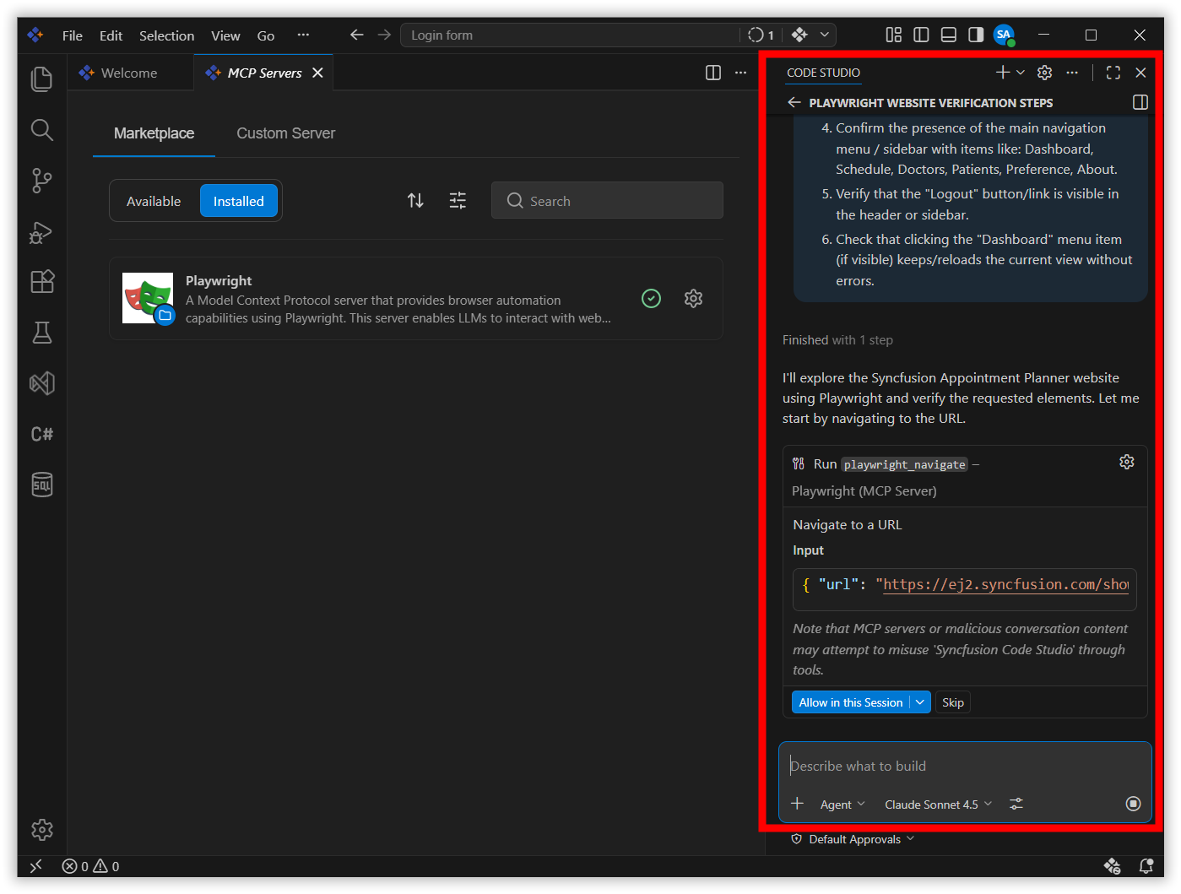
Task: Toggle the secondary side bar
Action: [976, 35]
